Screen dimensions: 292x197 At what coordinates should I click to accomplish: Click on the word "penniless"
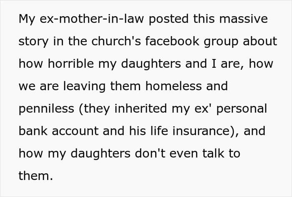coord(46,109)
